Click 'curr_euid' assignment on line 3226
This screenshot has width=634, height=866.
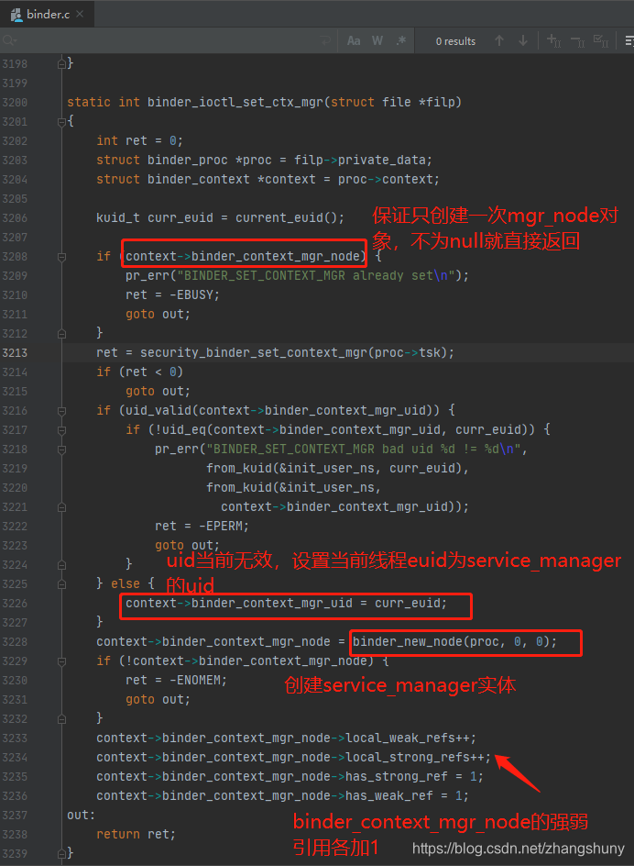(407, 604)
